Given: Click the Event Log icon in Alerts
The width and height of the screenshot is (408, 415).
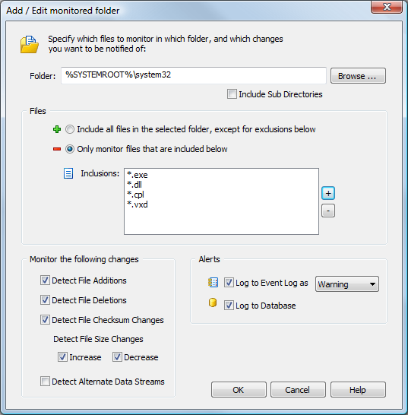Looking at the screenshot, I should (x=213, y=283).
